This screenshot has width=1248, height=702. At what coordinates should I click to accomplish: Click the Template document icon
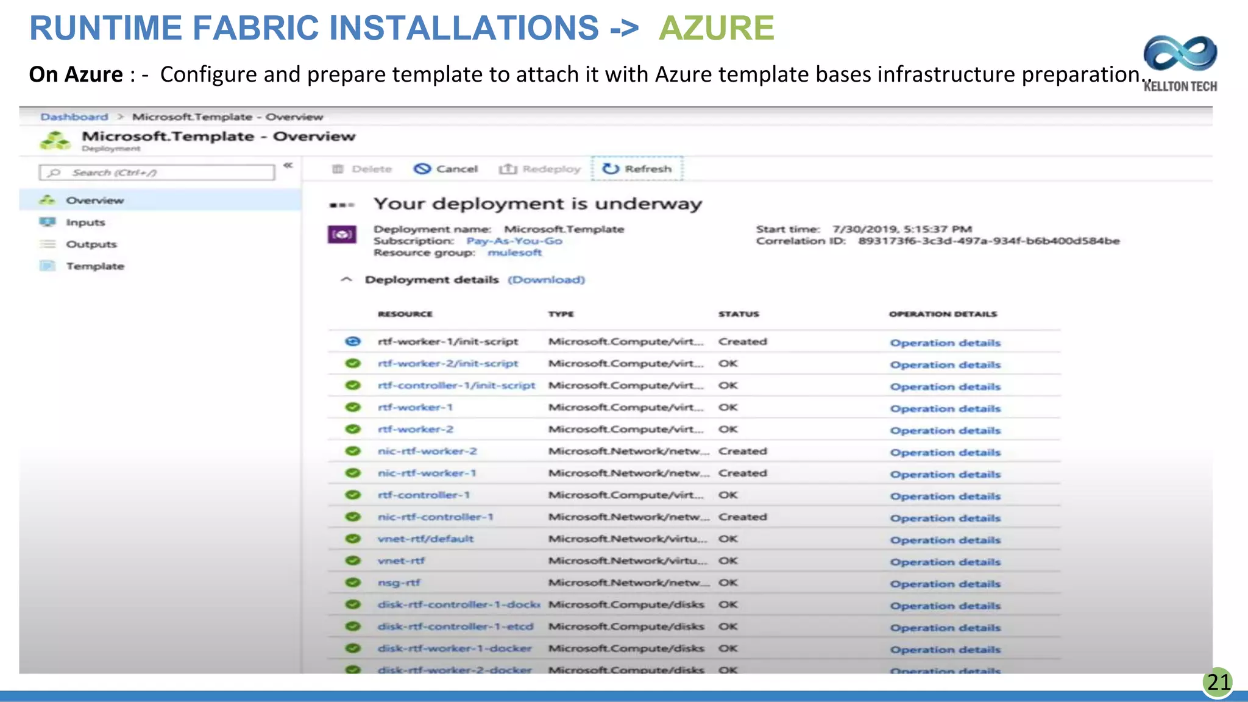click(x=48, y=266)
